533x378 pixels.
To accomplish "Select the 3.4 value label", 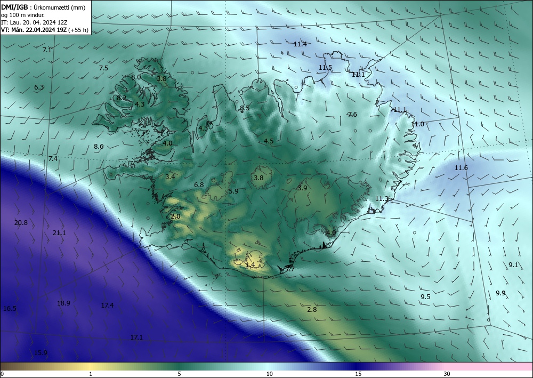I will coord(170,176).
